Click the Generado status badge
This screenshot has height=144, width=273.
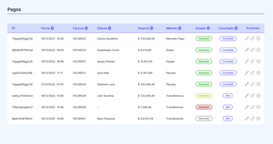pos(204,119)
